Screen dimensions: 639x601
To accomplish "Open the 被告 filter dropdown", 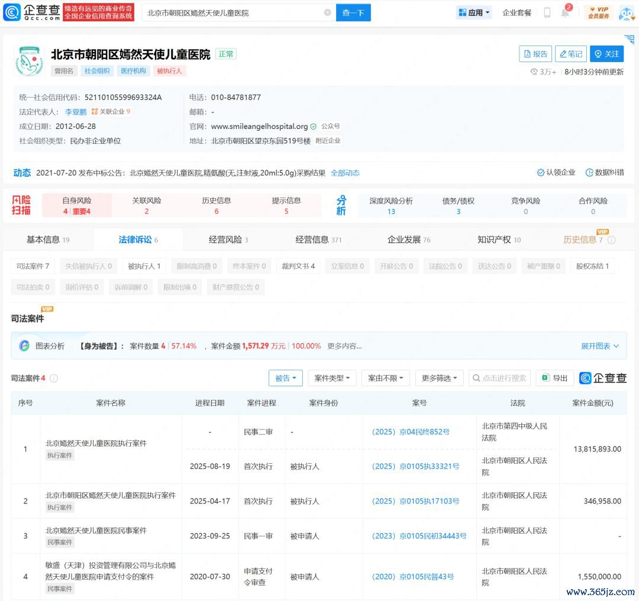I will point(285,378).
